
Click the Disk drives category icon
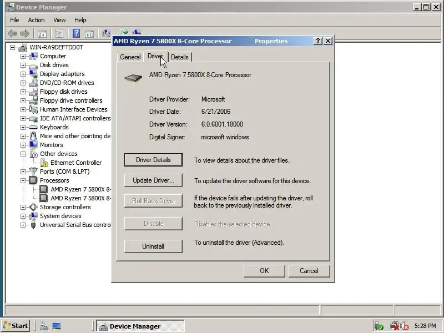click(x=33, y=65)
